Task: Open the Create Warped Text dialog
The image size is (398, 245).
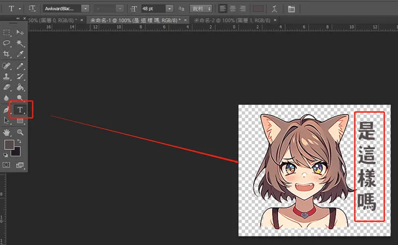Action: (x=274, y=9)
